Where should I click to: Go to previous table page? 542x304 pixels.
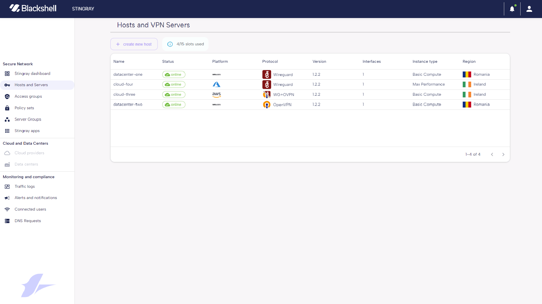click(x=492, y=155)
